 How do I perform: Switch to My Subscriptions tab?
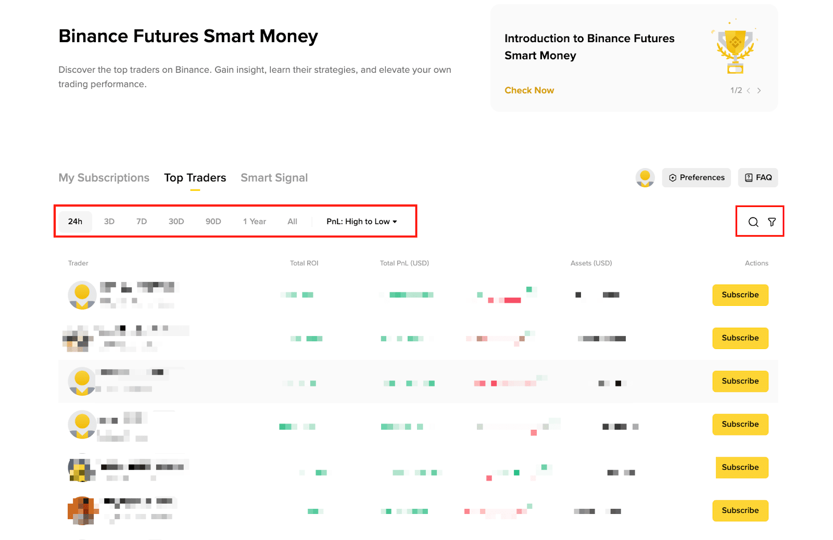pos(104,178)
